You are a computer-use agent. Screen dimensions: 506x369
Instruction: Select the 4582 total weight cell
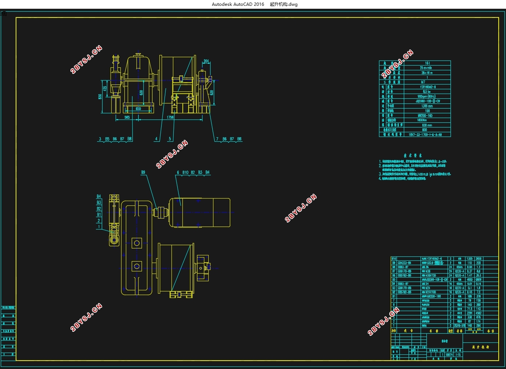[478, 313]
